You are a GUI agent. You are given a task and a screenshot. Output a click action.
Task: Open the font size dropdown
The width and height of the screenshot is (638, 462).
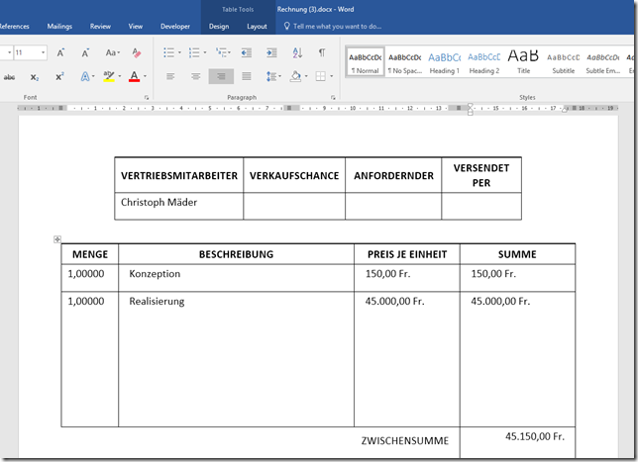click(x=43, y=52)
